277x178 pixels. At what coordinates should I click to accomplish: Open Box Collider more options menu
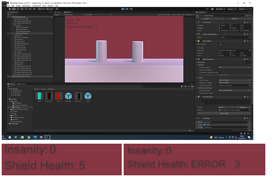pyautogui.click(x=250, y=41)
